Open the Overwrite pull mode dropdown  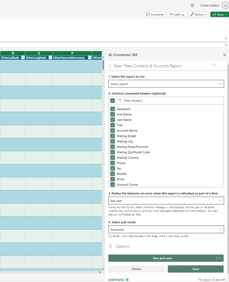166,229
